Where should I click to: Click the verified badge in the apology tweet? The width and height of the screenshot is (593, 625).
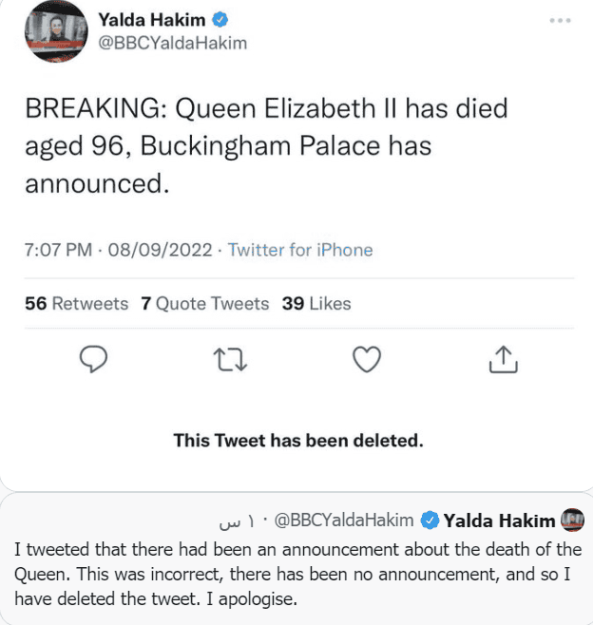(430, 520)
